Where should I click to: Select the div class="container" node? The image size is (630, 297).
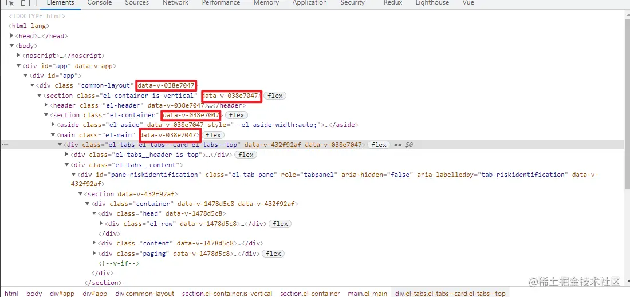pos(195,204)
